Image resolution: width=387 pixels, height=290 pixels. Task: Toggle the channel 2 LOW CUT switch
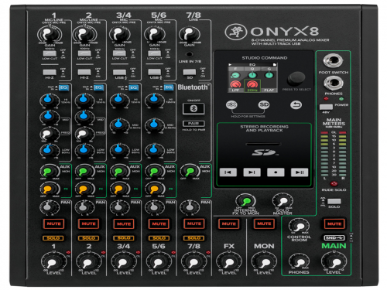coord(84,53)
